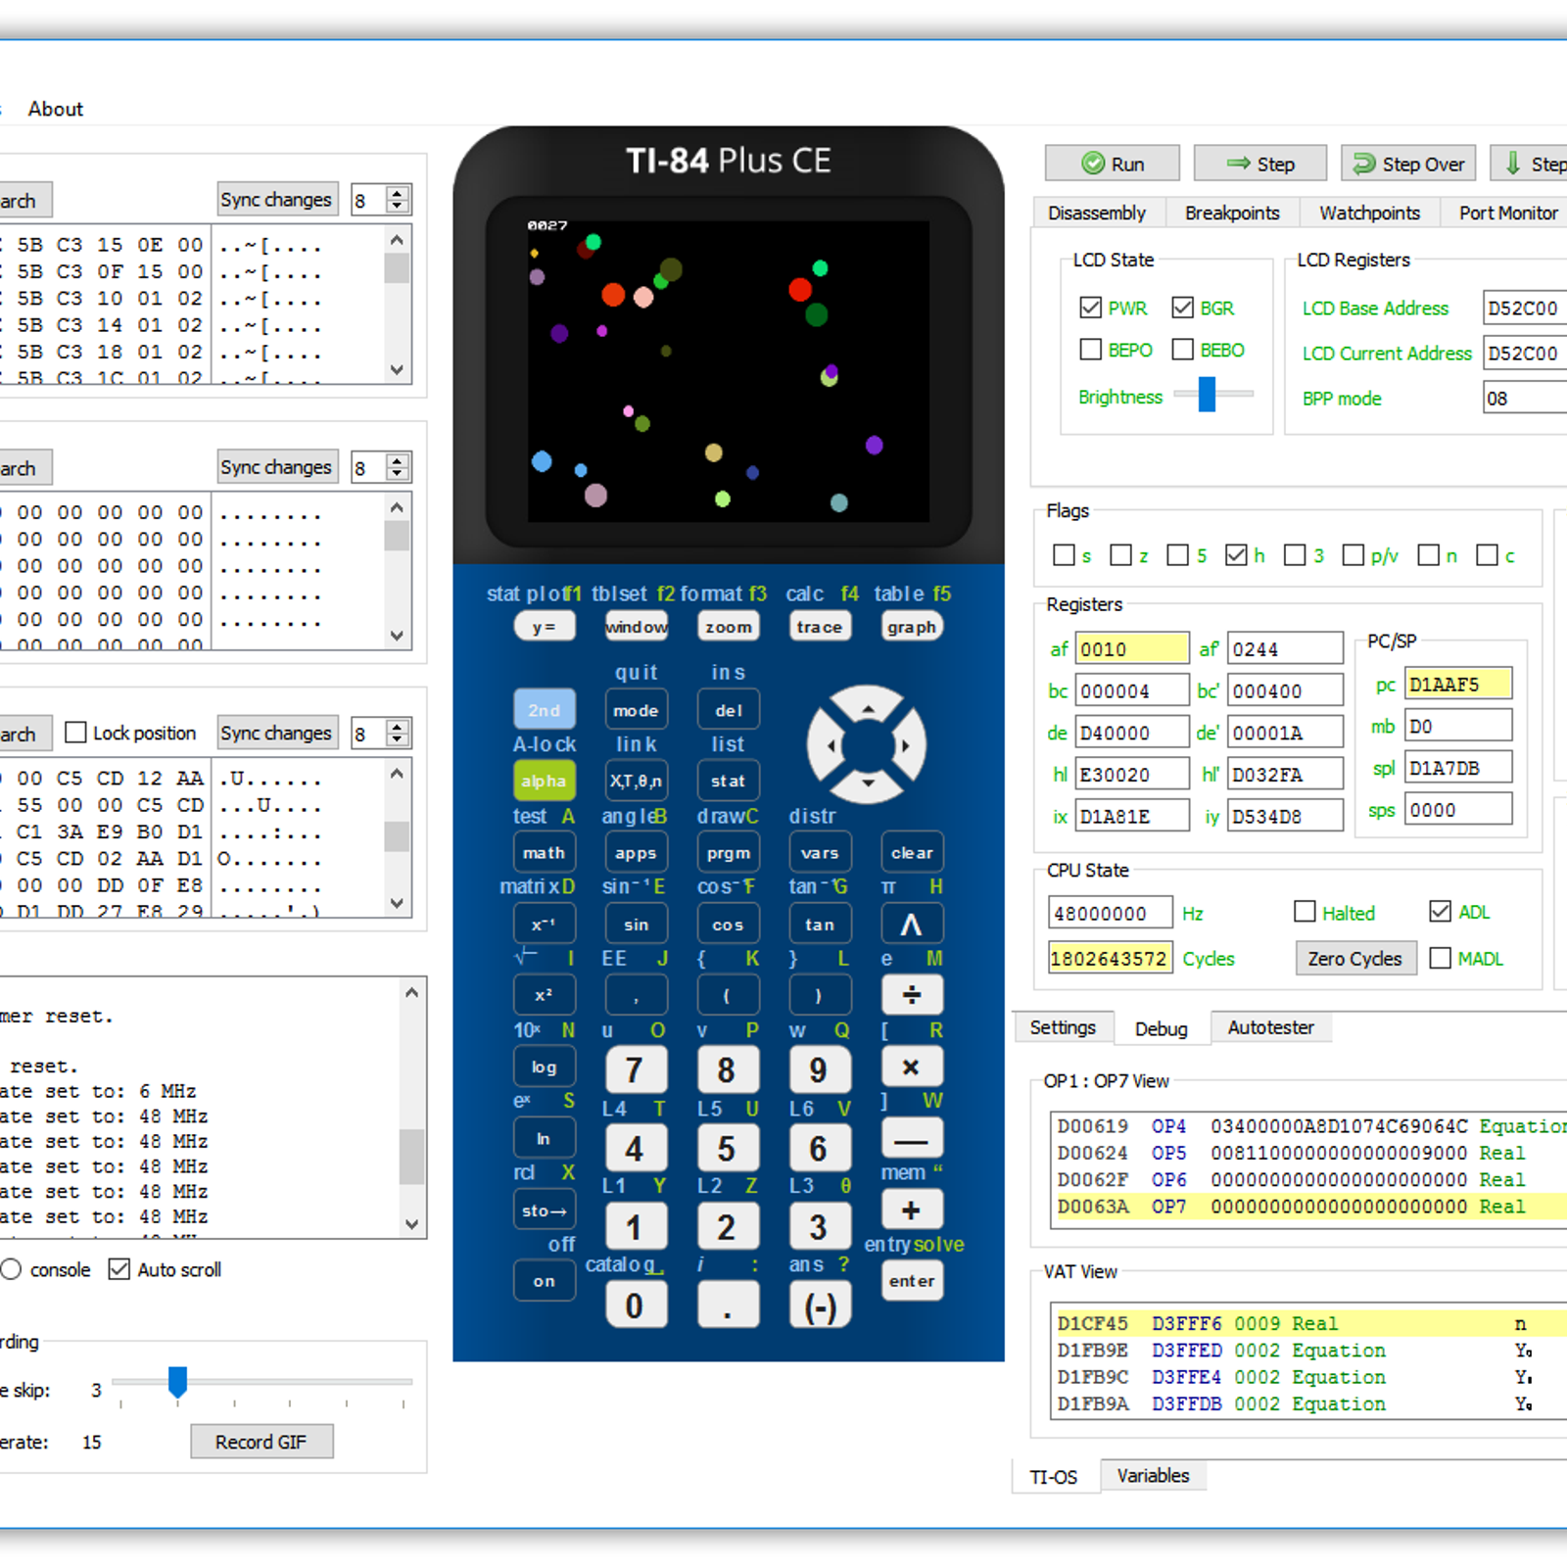Click the Zero Cycles button
Viewport: 1567px width, 1567px height.
coord(1354,958)
